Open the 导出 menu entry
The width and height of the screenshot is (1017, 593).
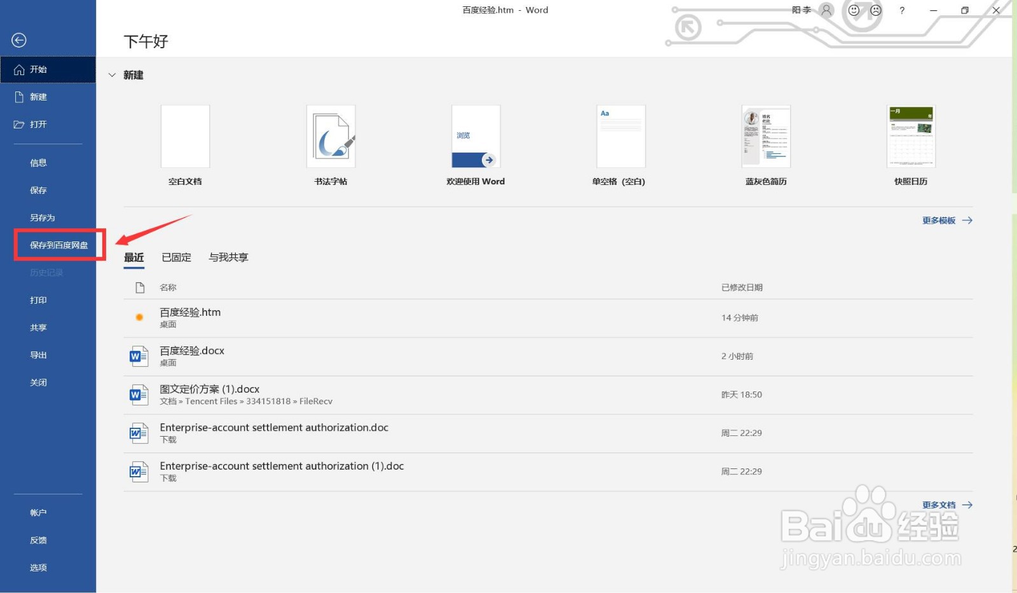tap(38, 355)
